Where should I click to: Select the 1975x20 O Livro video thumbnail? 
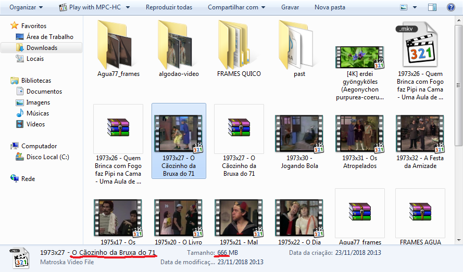(179, 218)
